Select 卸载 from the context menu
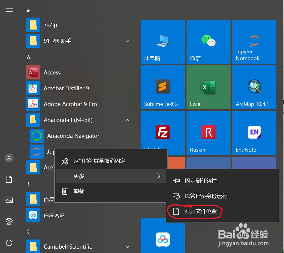 point(111,191)
